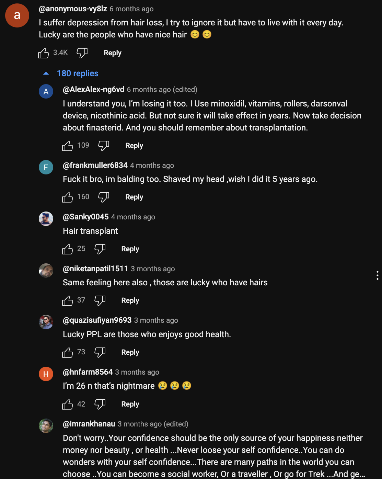The image size is (382, 479).
Task: Dislike niketanpatil1511's reply
Action: click(100, 301)
